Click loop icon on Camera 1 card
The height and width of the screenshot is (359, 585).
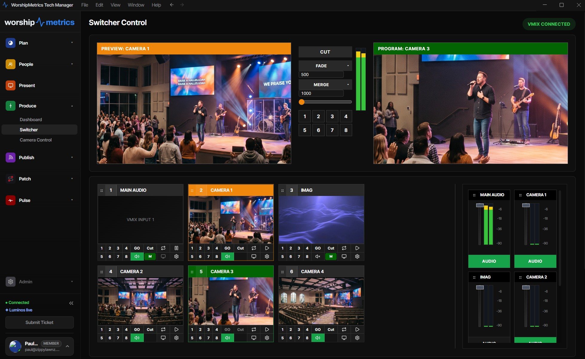click(254, 248)
